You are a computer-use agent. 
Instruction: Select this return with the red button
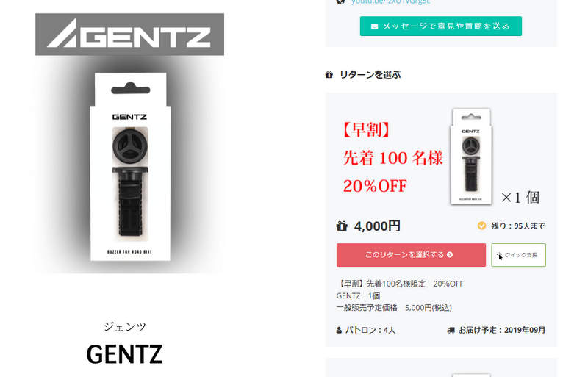[411, 255]
